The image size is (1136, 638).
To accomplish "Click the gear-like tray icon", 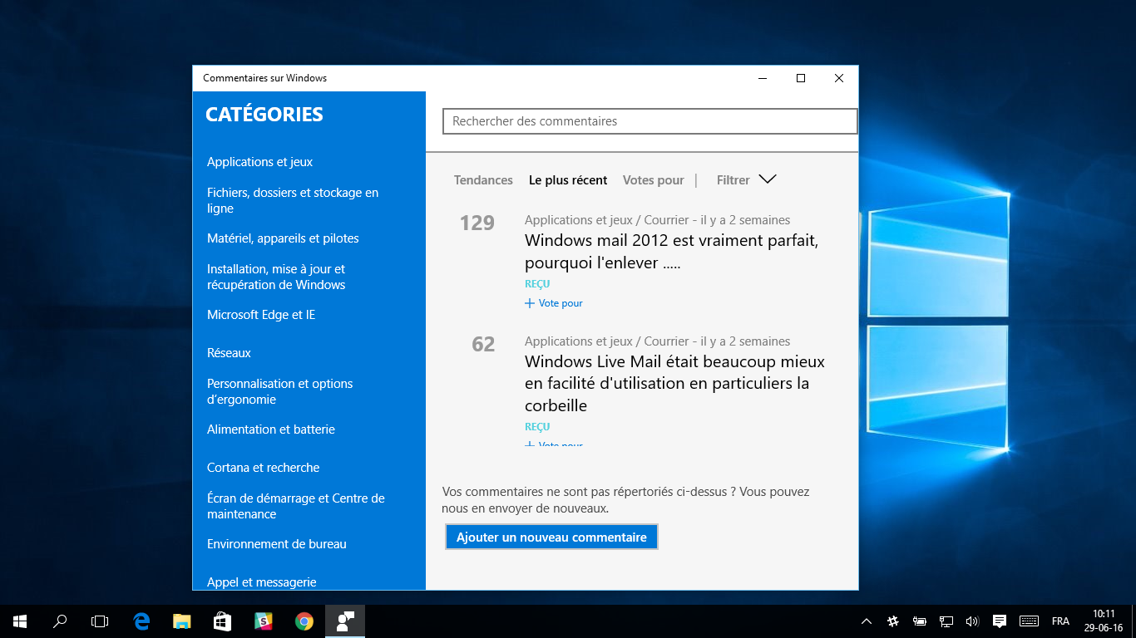I will pos(893,621).
